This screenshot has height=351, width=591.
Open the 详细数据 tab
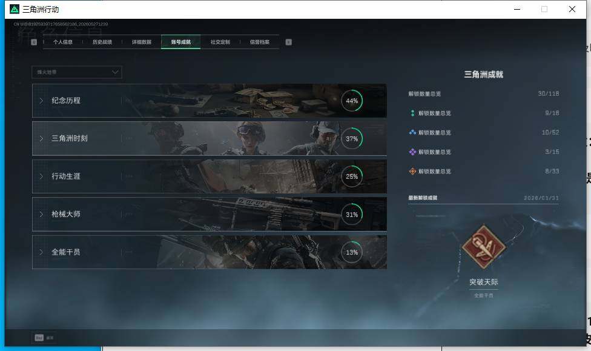click(x=141, y=42)
